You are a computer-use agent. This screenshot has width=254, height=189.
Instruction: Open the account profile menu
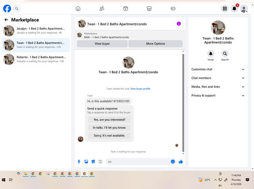244,9
